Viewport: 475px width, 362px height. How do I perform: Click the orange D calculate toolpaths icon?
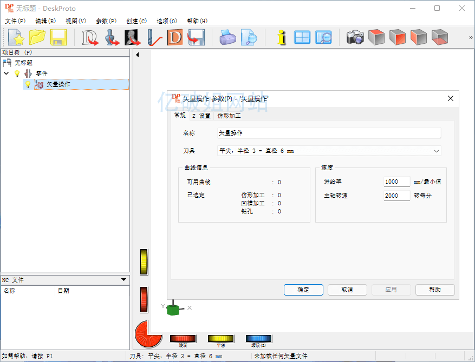[x=174, y=37]
